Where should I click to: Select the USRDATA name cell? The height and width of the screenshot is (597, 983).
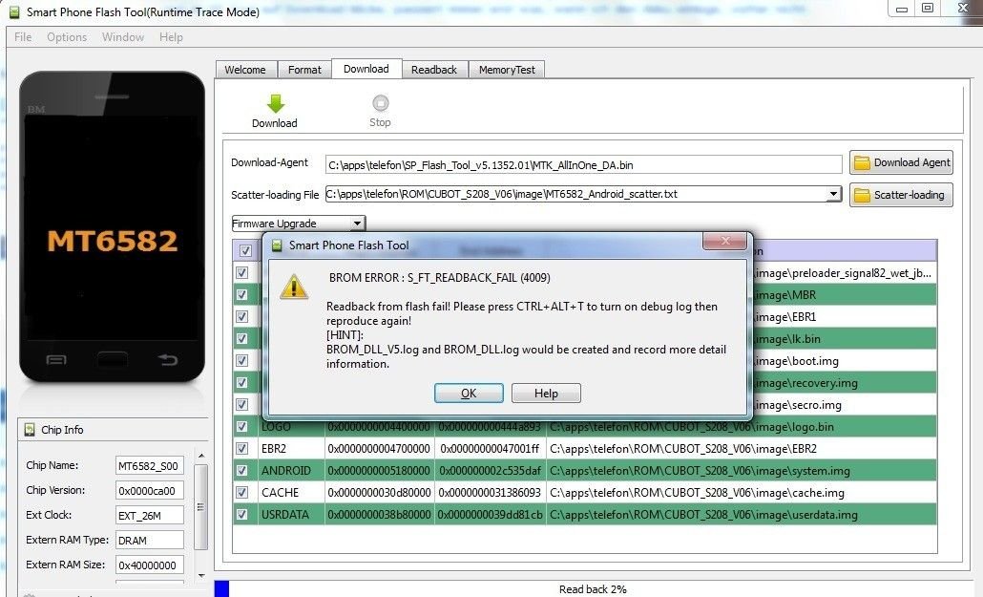[x=291, y=515]
